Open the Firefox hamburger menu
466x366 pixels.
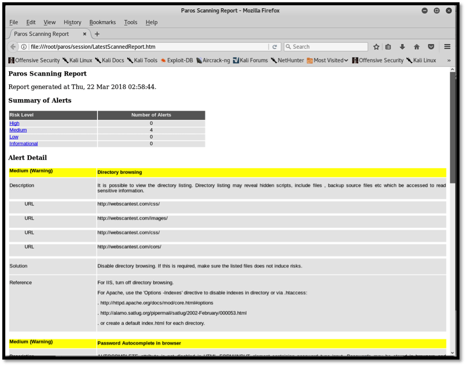pyautogui.click(x=447, y=47)
